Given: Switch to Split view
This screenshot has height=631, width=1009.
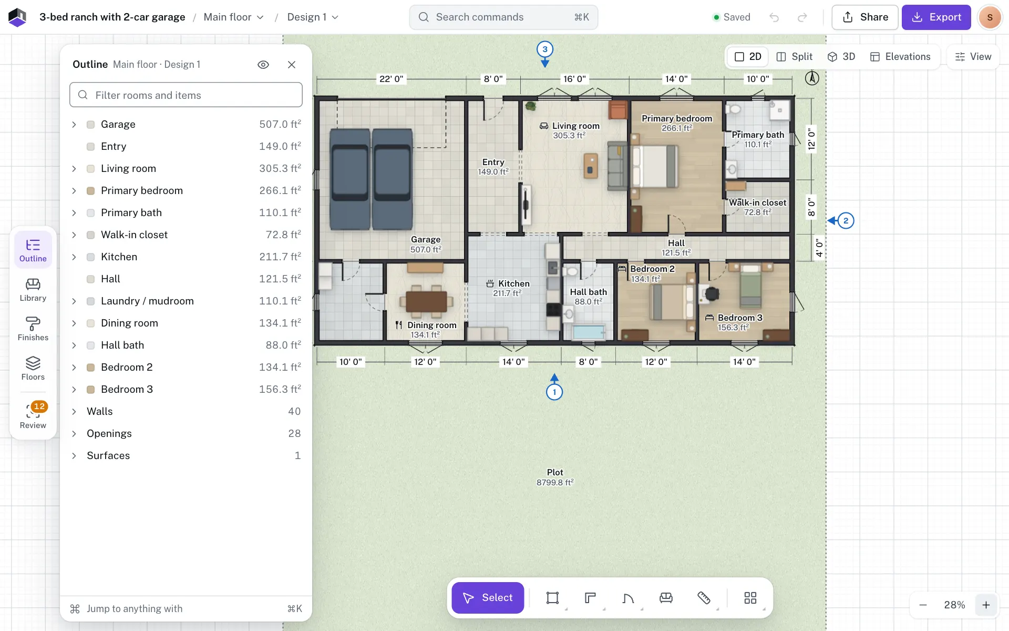Looking at the screenshot, I should point(794,57).
